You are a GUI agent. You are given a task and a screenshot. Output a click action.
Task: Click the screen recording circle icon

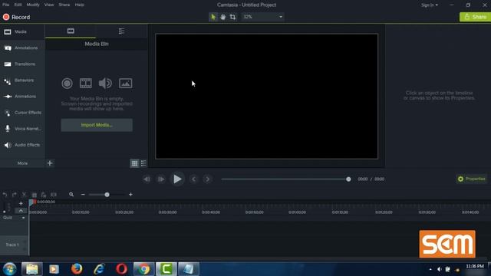click(x=67, y=84)
